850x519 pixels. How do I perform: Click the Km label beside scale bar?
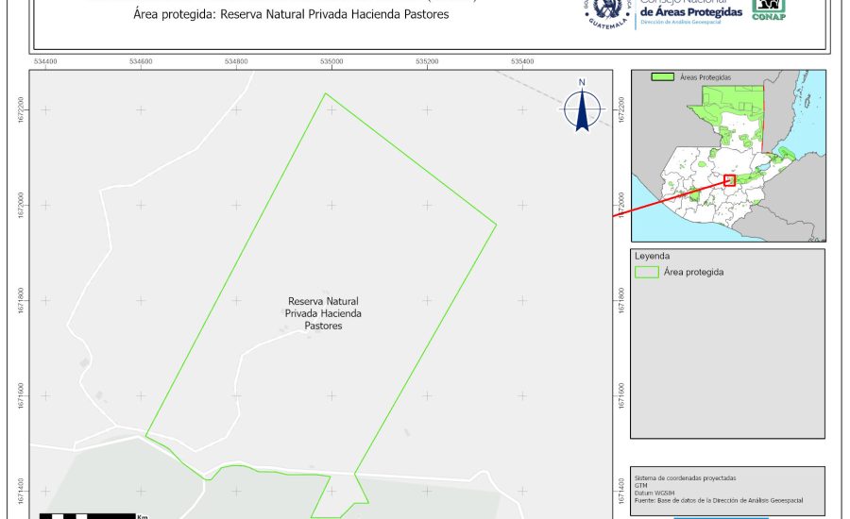pyautogui.click(x=143, y=516)
